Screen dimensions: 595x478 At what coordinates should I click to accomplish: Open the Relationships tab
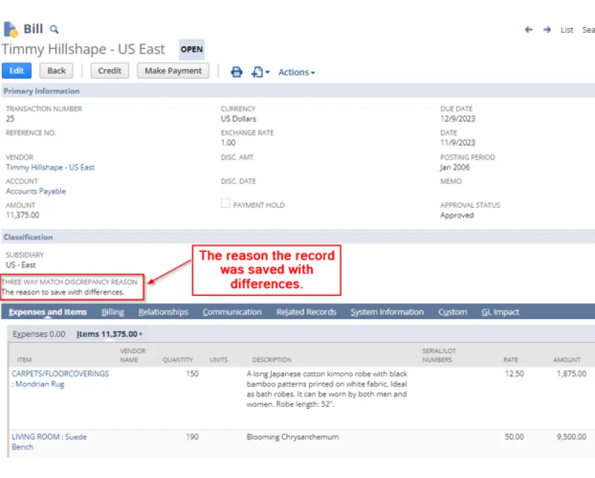(x=163, y=312)
